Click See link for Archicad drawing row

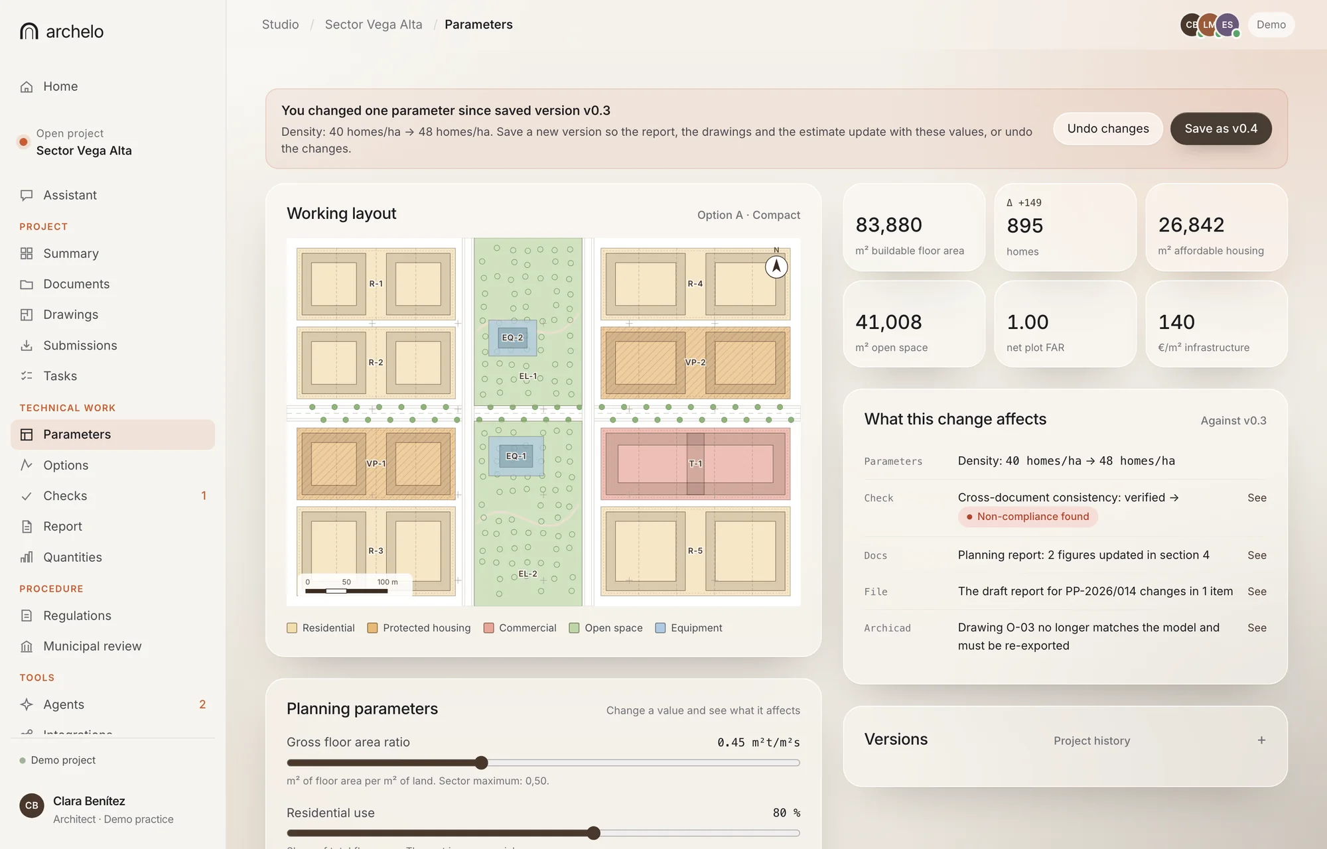[1257, 627]
